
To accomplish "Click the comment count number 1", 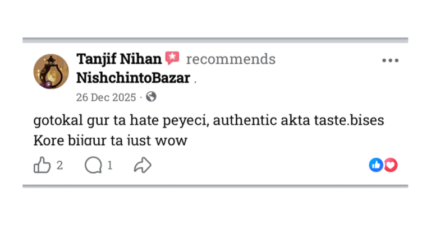I will coord(110,165).
